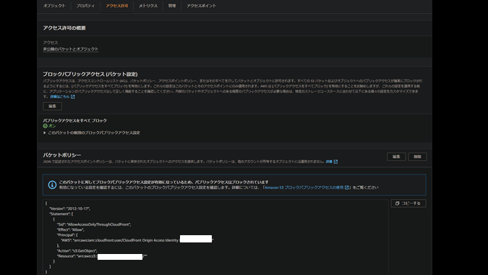The image size is (488, 275).
Task: Open the 詳細はこちら link
Action: pyautogui.click(x=60, y=97)
